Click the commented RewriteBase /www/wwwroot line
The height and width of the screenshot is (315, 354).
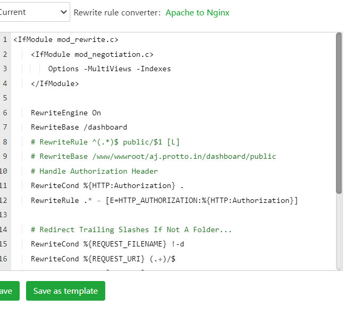pos(153,157)
